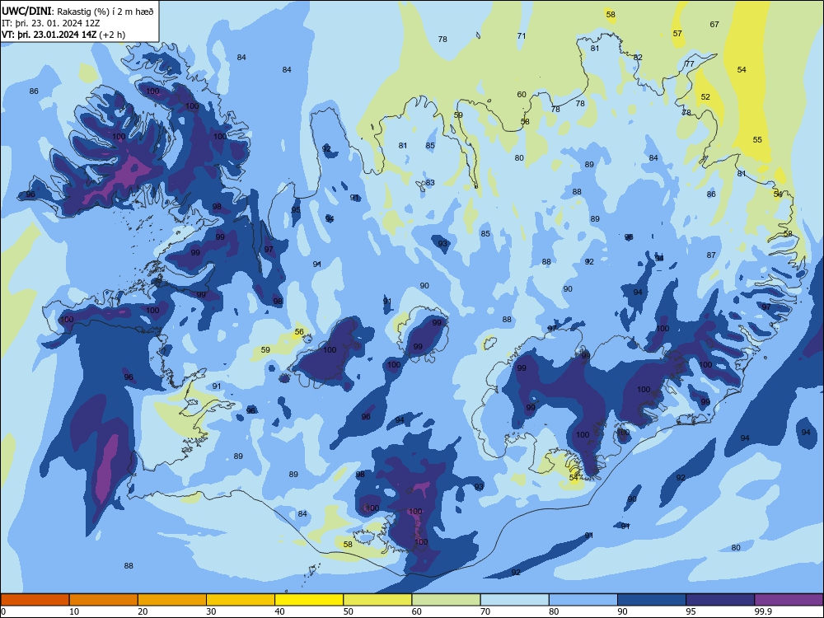Select the legend label '40'
The image size is (824, 618).
tap(280, 611)
